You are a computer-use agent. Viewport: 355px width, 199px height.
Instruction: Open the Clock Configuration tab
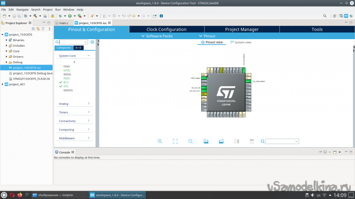[x=166, y=29]
